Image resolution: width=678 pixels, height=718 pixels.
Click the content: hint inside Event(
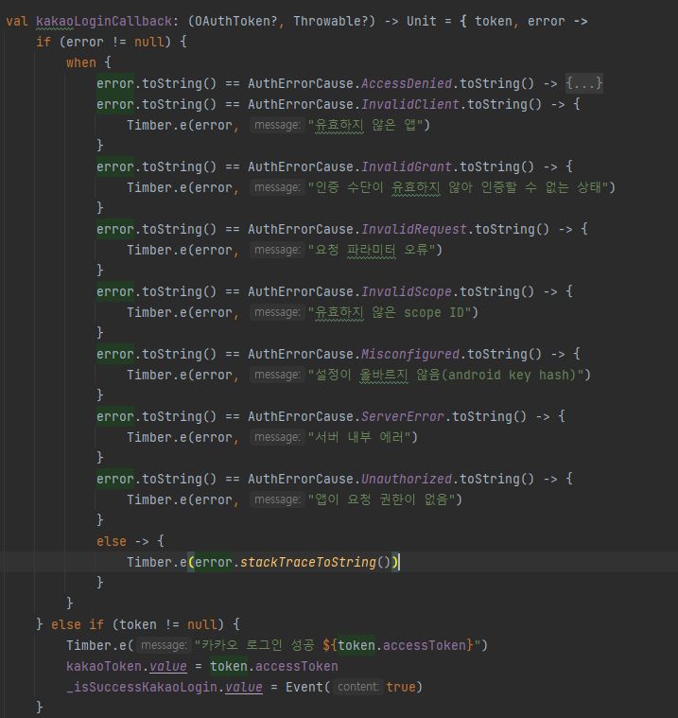point(358,687)
